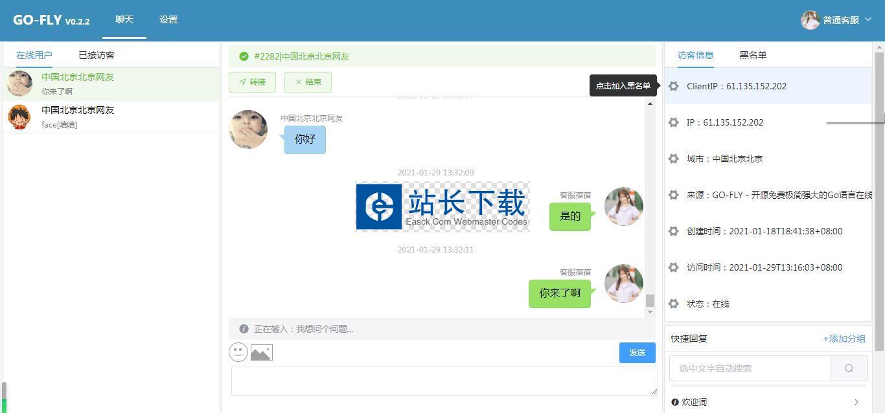Click the 你好 message bubble
The height and width of the screenshot is (413, 885).
tap(305, 139)
